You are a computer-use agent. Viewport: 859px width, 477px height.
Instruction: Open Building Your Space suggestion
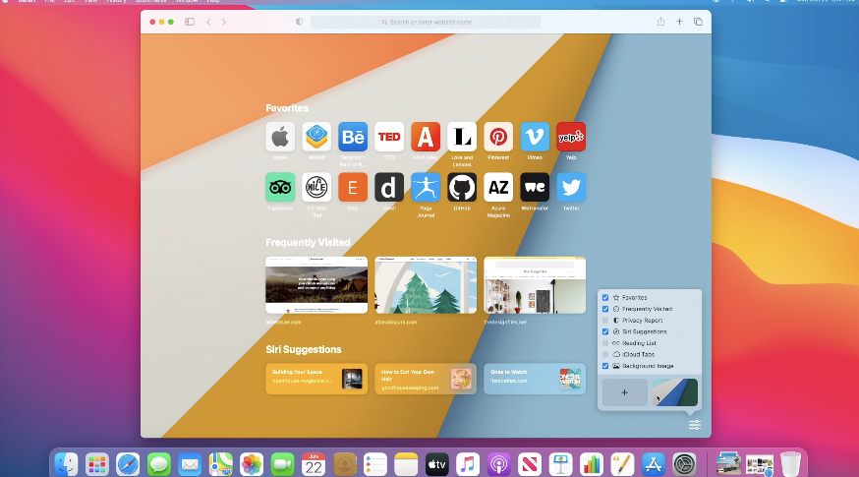[316, 379]
